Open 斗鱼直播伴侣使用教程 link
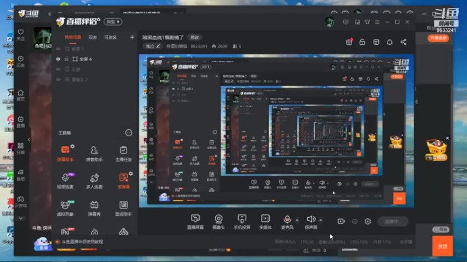The height and width of the screenshot is (262, 467). click(x=82, y=242)
